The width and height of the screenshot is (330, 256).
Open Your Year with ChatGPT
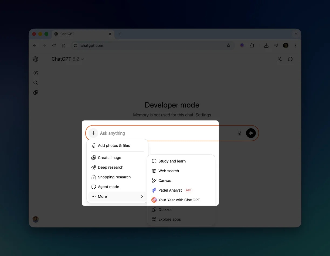(x=181, y=200)
